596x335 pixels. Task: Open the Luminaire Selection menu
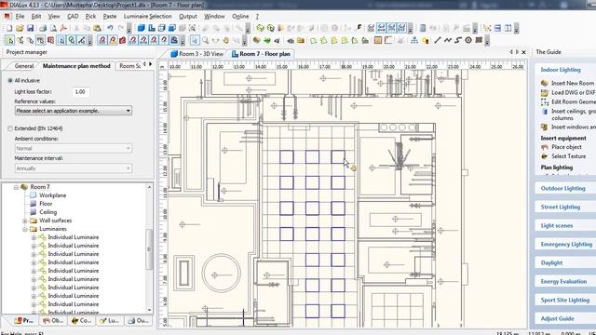(x=147, y=17)
